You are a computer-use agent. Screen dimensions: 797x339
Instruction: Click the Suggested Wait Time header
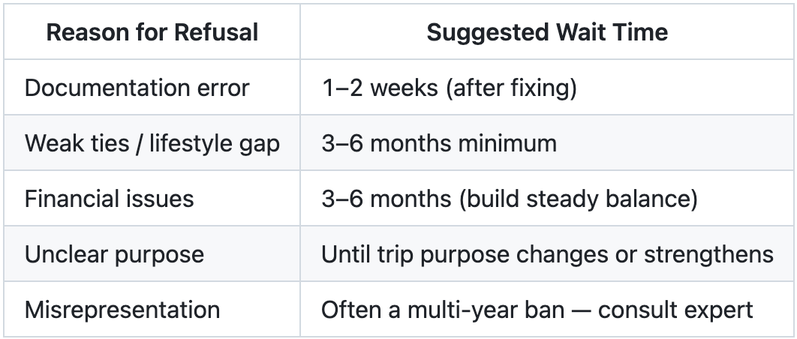pyautogui.click(x=547, y=32)
